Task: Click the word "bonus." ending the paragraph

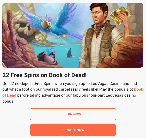Action: point(8,101)
